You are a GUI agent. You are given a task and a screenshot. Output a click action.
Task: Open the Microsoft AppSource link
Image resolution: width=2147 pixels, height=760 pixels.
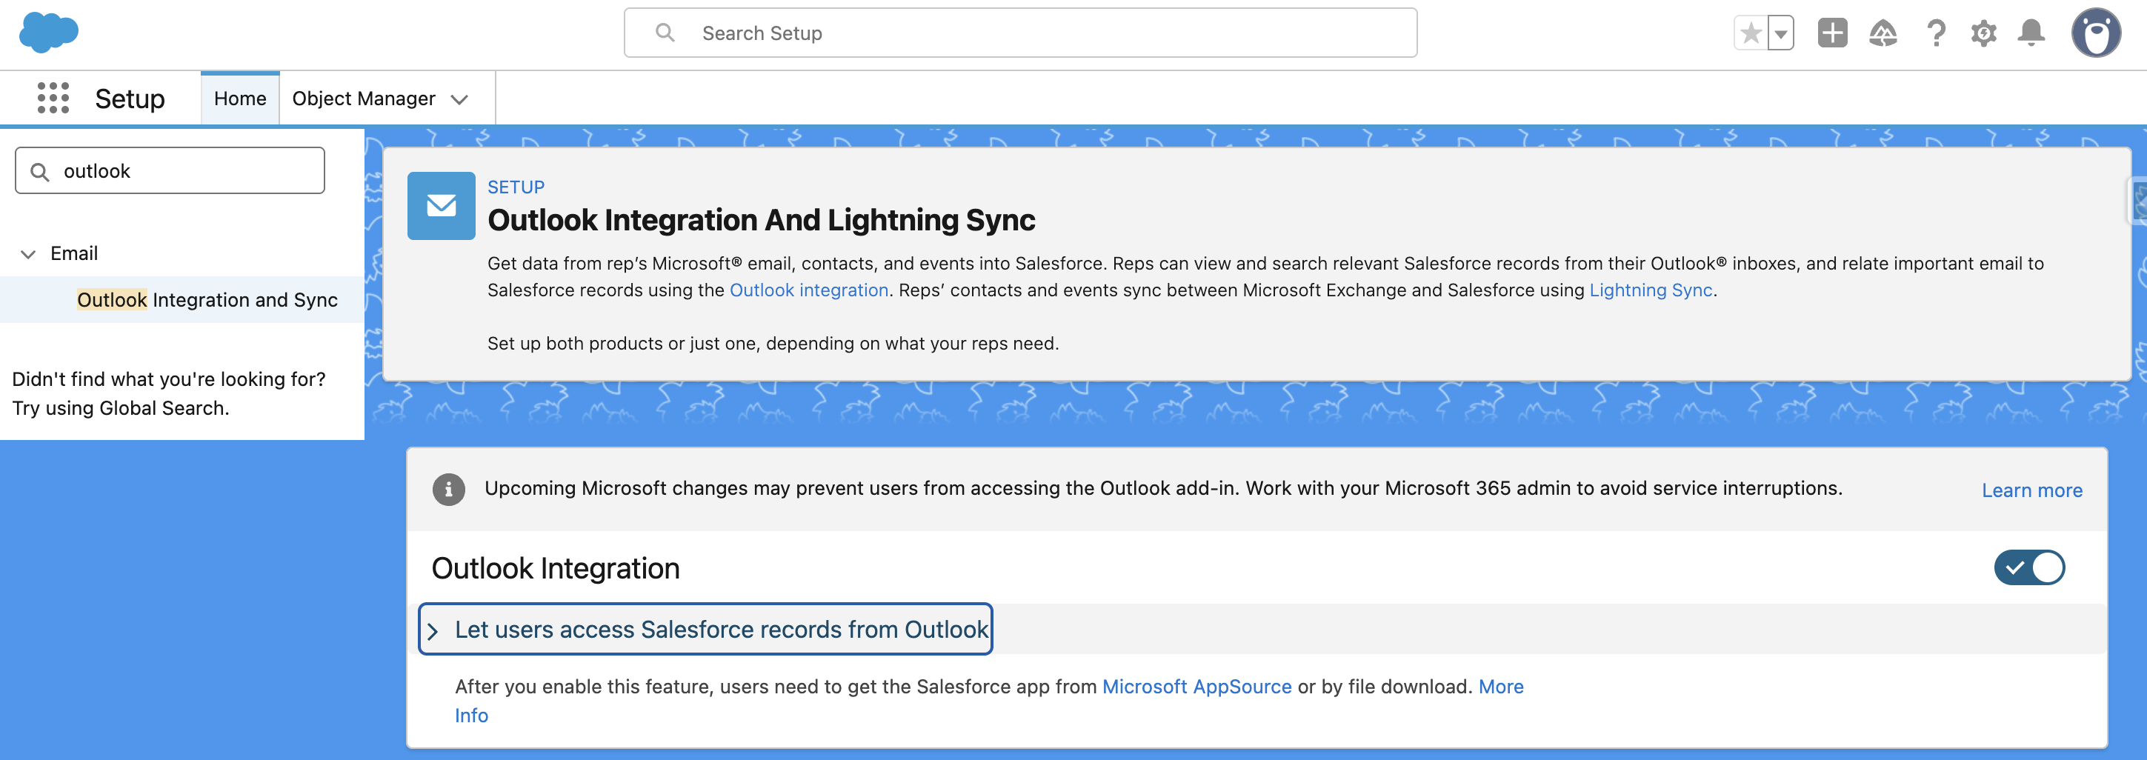(1196, 686)
